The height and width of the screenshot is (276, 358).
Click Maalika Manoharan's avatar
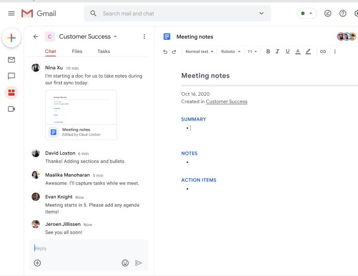tap(36, 175)
